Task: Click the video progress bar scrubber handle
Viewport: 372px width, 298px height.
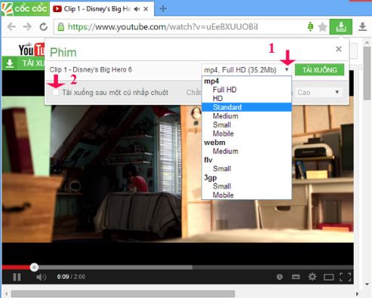Action: (x=34, y=267)
